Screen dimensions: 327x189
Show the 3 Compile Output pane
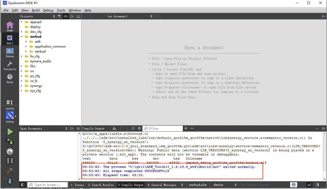coord(131,185)
